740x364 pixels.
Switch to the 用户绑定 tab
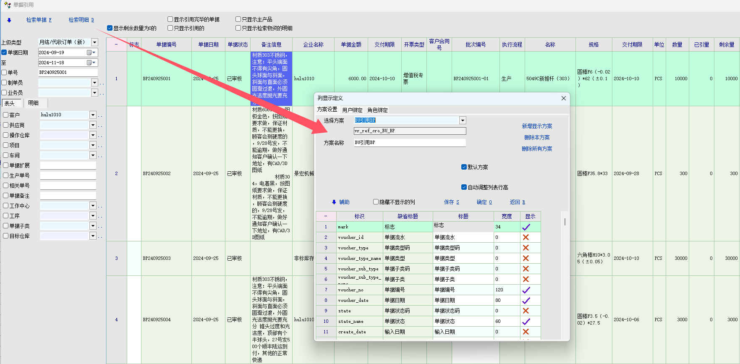[x=352, y=110]
